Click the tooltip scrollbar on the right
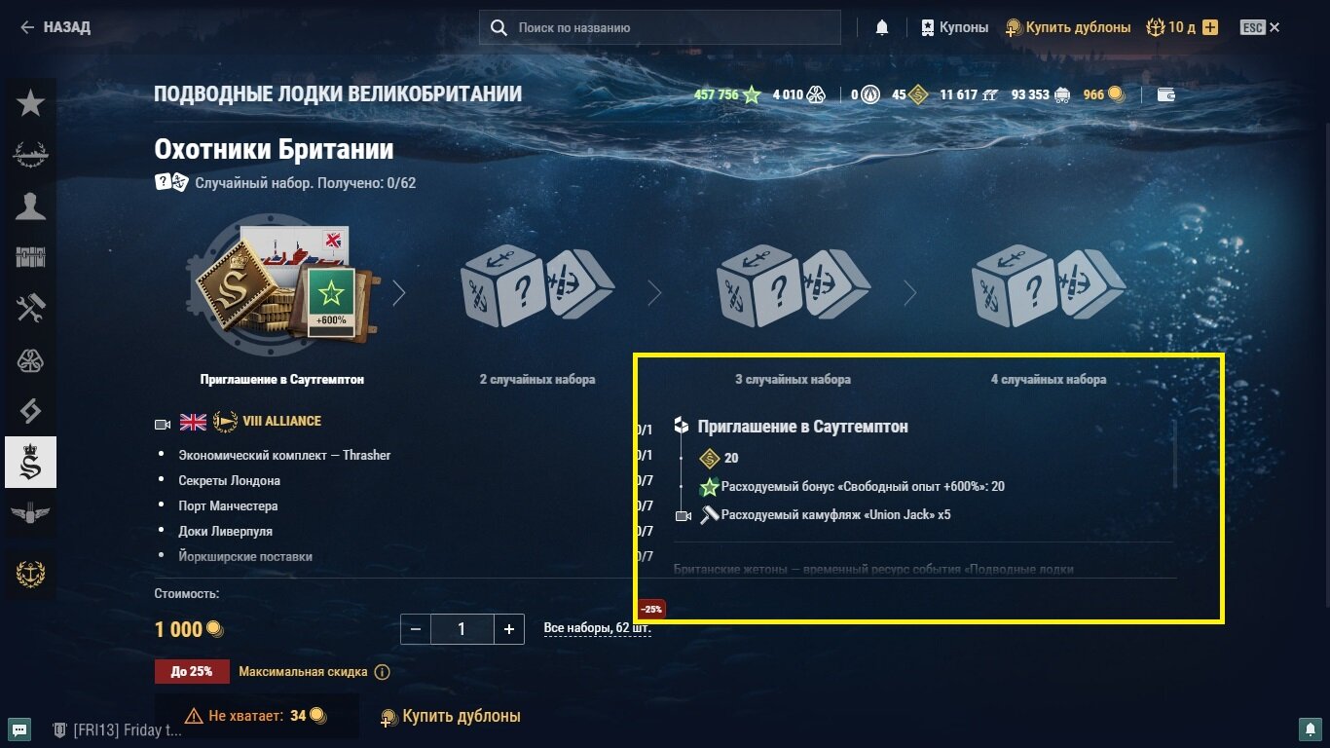The image size is (1330, 748). [x=1175, y=454]
